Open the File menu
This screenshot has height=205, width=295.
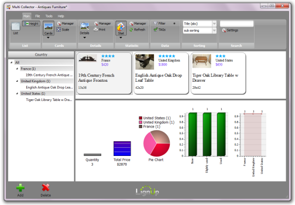tap(38, 16)
